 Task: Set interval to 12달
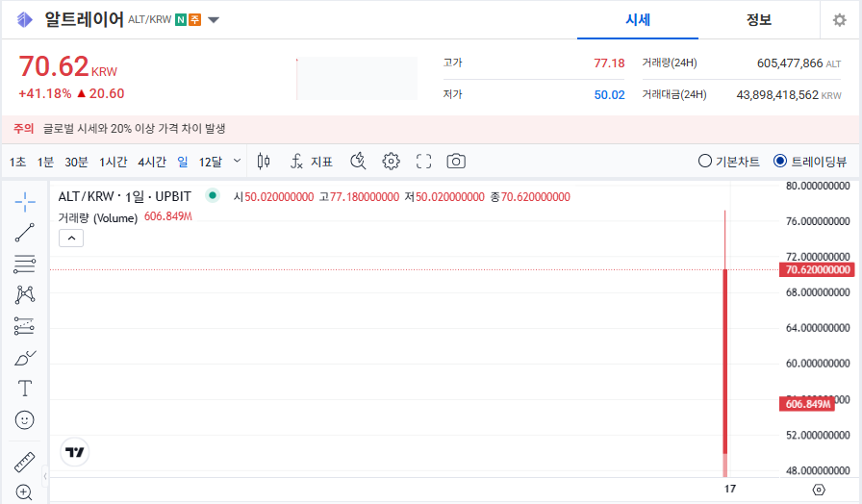click(x=210, y=162)
